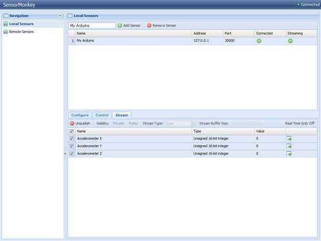Select the Public visibility option

click(x=133, y=123)
